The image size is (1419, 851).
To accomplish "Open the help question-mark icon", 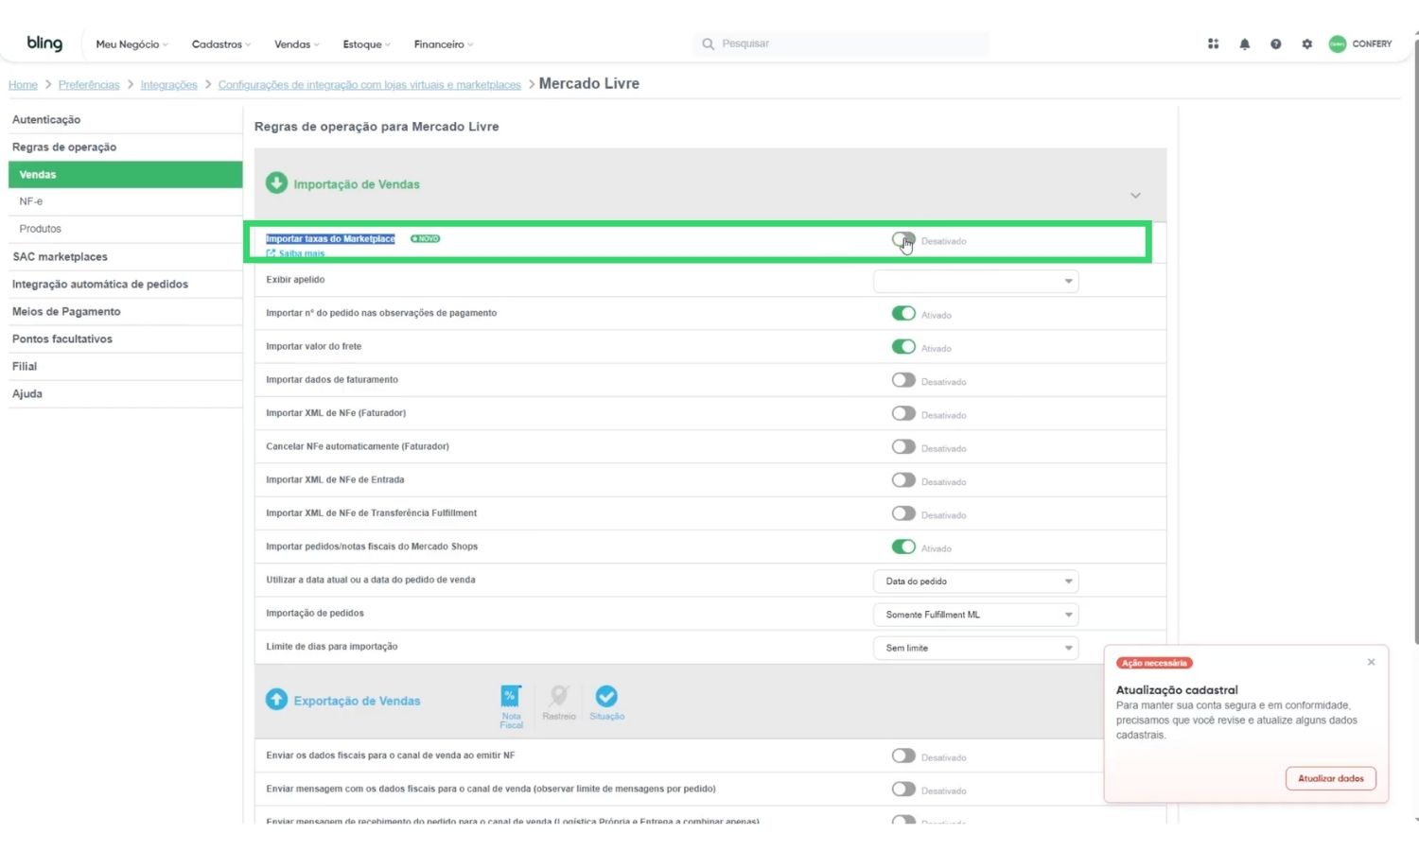I will [x=1276, y=43].
